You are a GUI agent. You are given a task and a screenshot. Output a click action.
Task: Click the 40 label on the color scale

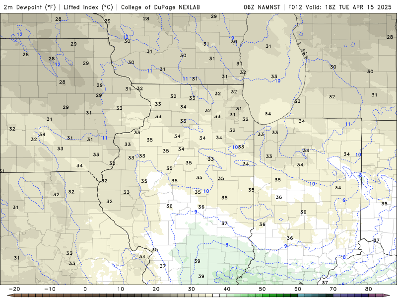click(227, 289)
